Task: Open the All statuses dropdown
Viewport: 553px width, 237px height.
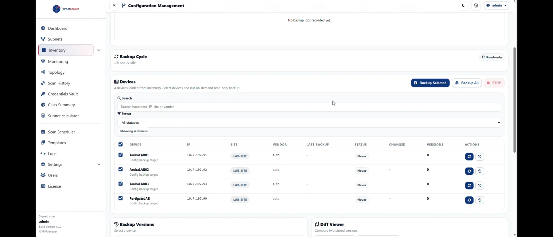Action: coord(309,123)
